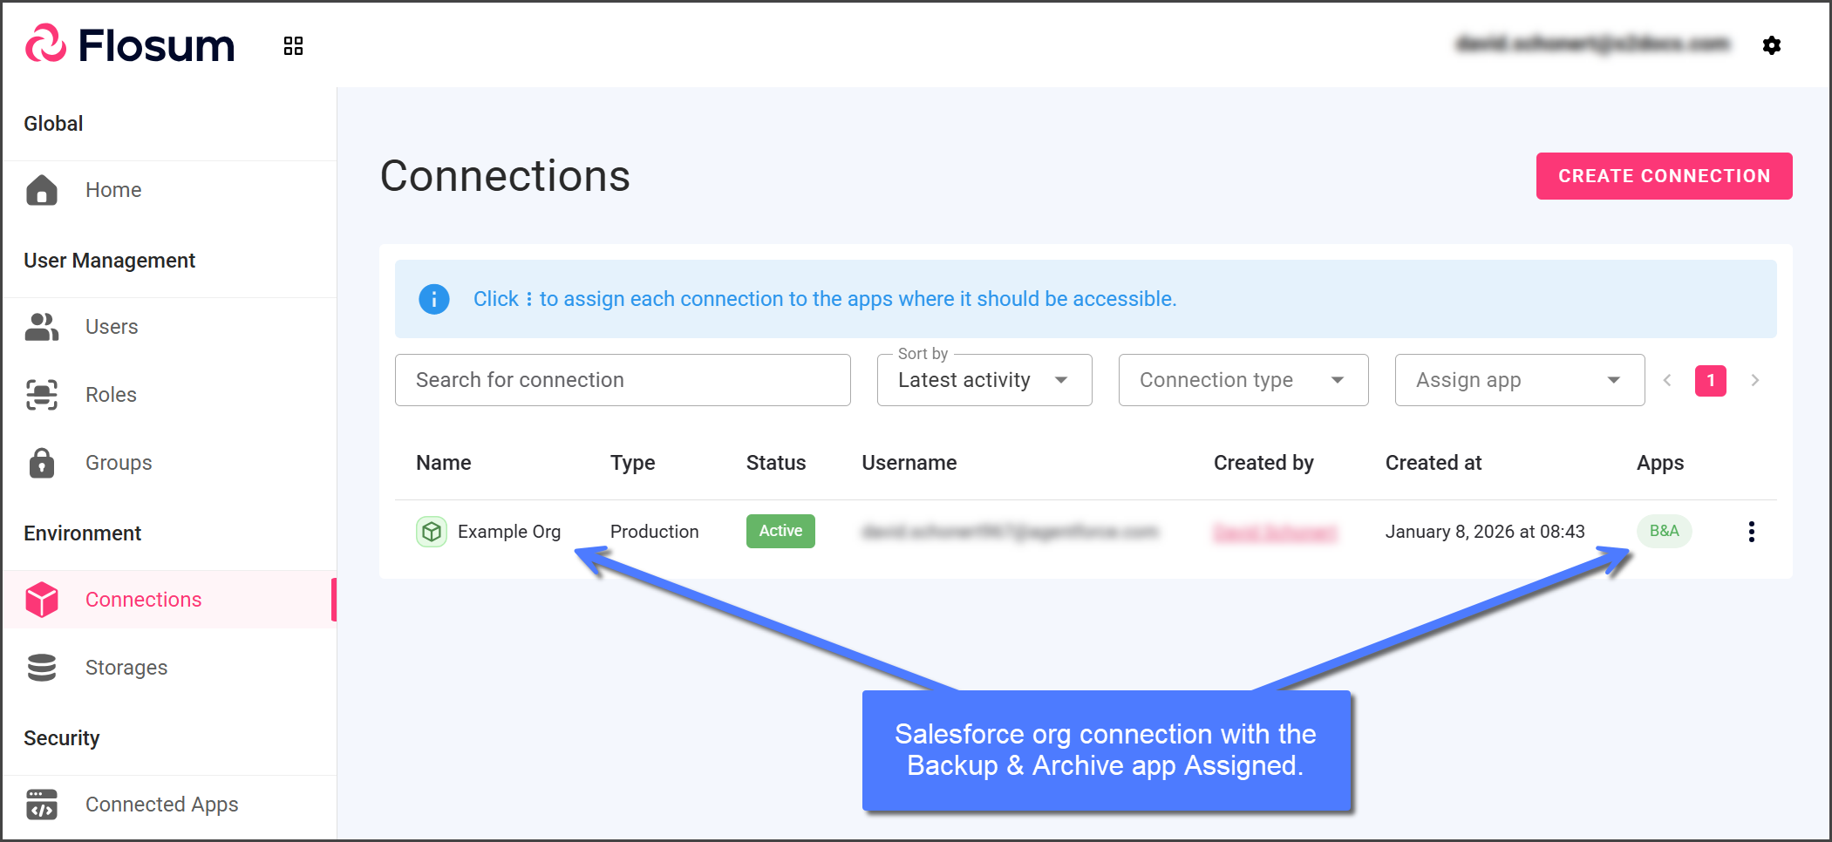Expand the Sort by dropdown
The image size is (1832, 842).
pyautogui.click(x=984, y=380)
